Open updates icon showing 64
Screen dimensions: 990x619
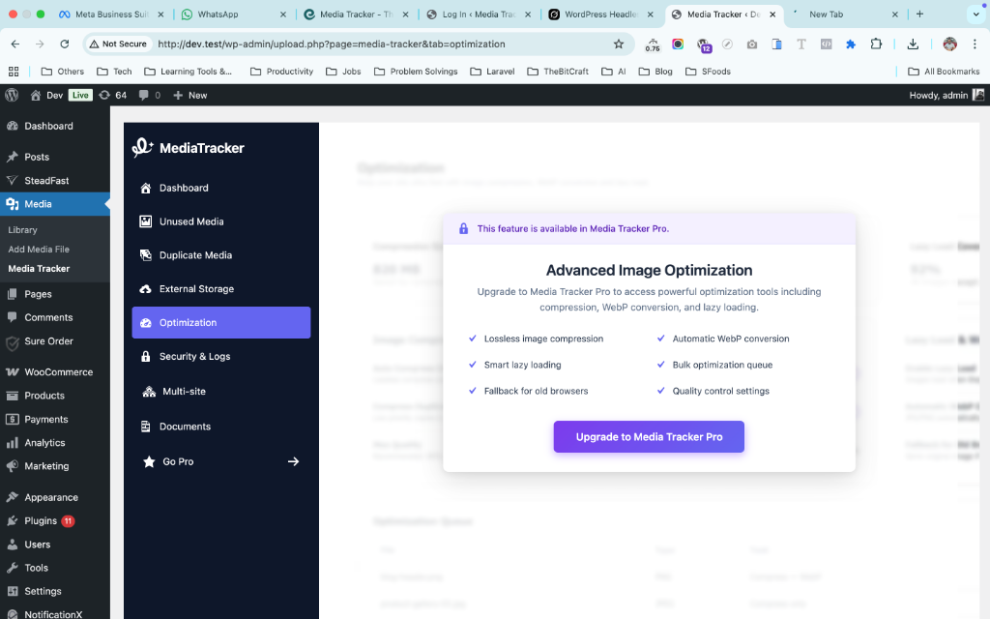pyautogui.click(x=113, y=96)
